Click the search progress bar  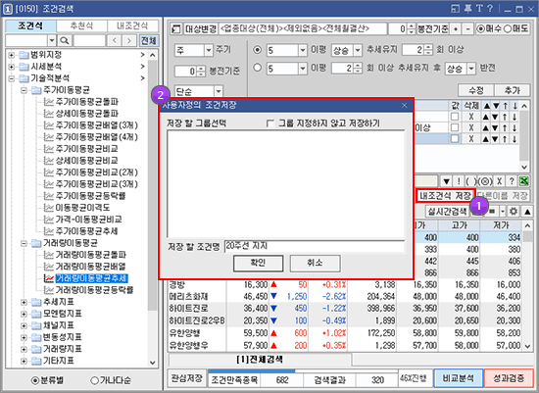click(x=303, y=371)
